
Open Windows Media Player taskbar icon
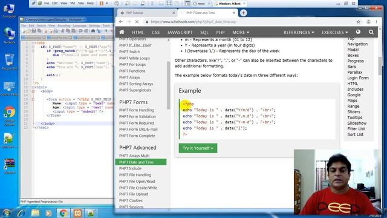(48, 213)
